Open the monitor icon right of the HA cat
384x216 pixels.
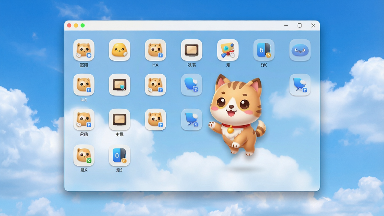(x=192, y=50)
